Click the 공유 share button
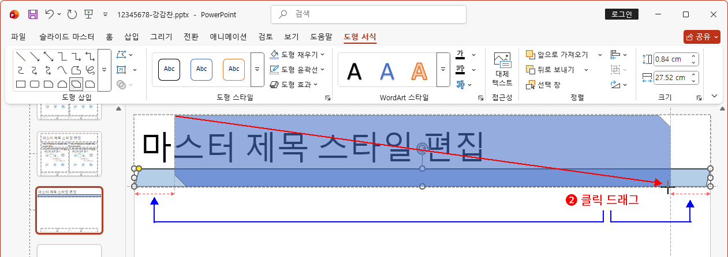 coord(701,37)
